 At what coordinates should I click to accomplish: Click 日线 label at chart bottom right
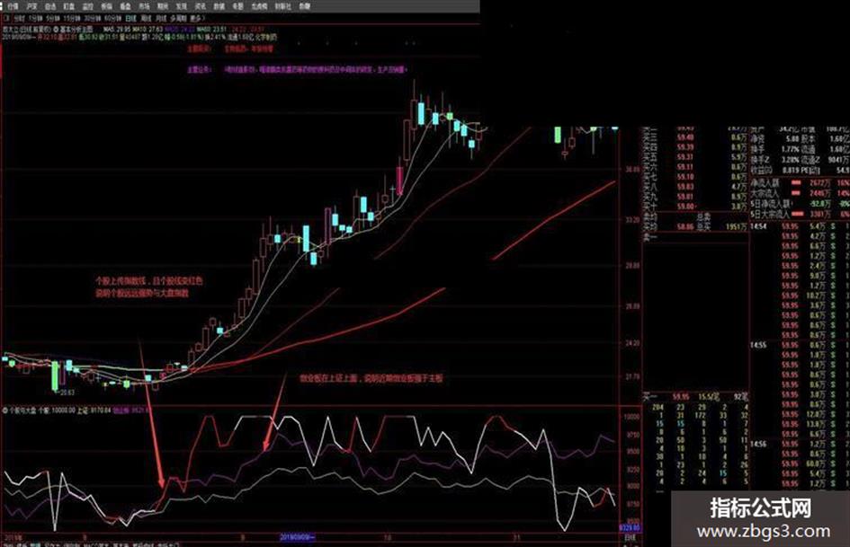[x=630, y=538]
